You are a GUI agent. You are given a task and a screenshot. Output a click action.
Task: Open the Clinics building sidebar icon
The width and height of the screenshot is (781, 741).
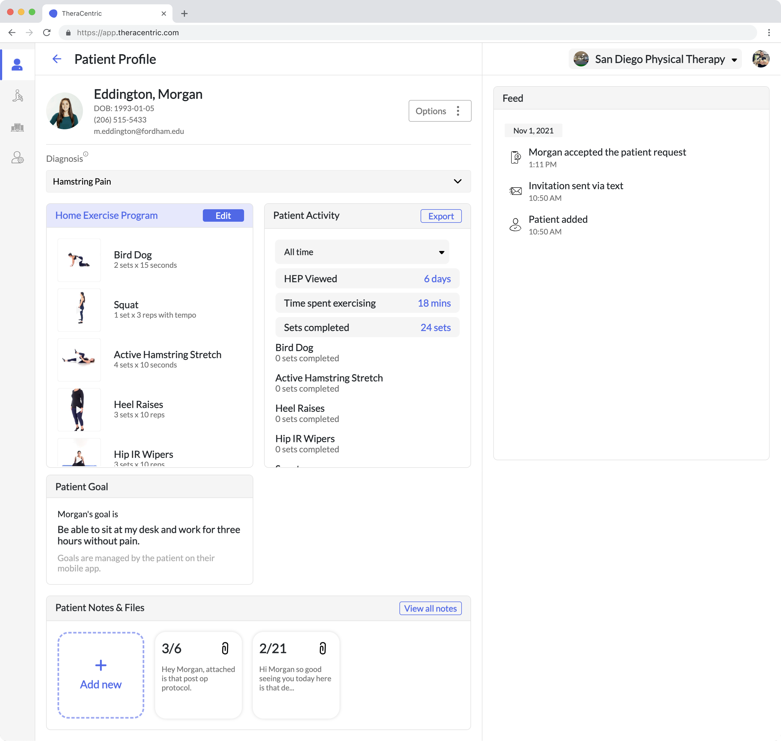click(17, 127)
